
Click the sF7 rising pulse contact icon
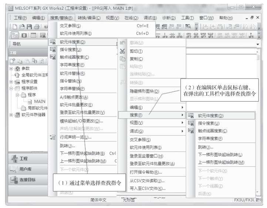(189, 35)
